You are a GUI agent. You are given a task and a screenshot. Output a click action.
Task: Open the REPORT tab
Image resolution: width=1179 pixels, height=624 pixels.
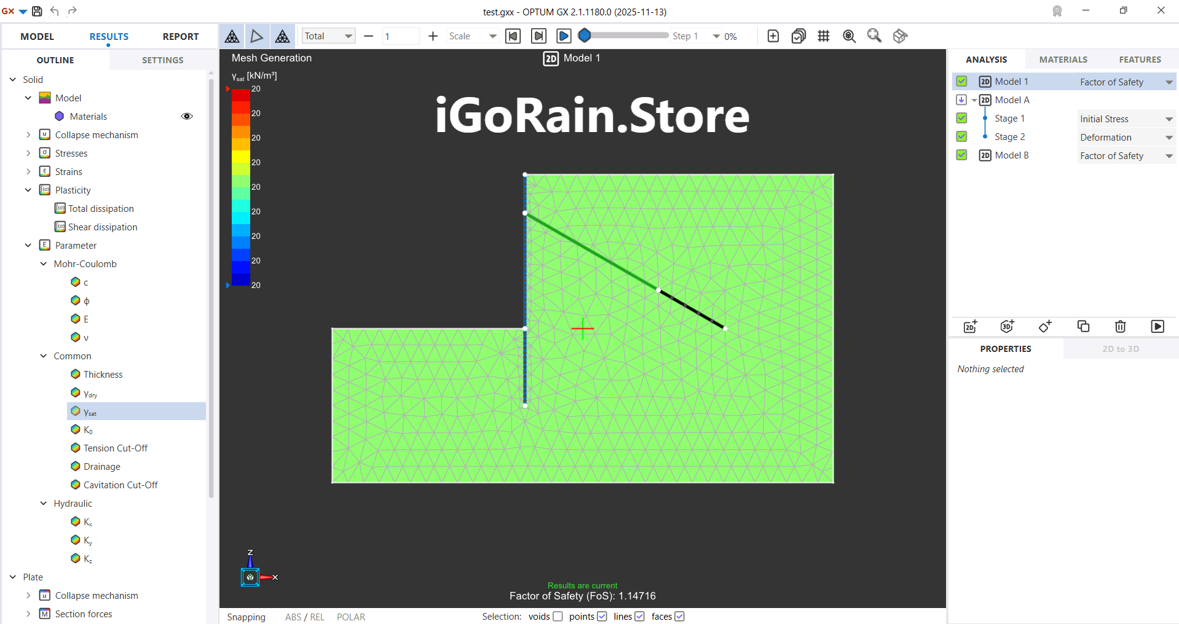coord(180,36)
